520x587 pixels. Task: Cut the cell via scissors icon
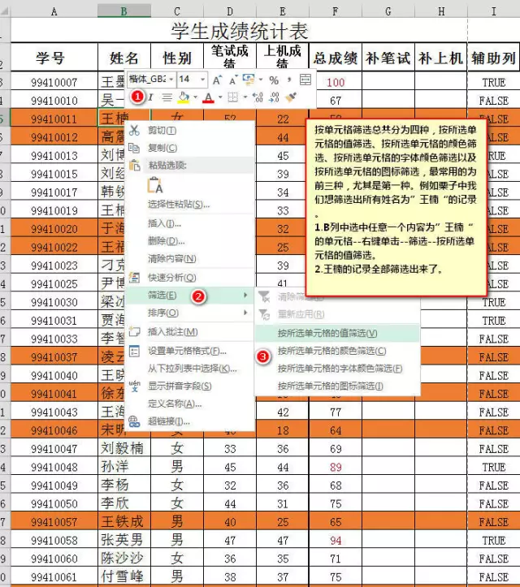[134, 130]
